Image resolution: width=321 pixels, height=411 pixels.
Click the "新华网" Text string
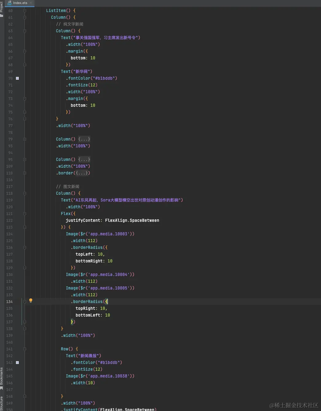81,71
